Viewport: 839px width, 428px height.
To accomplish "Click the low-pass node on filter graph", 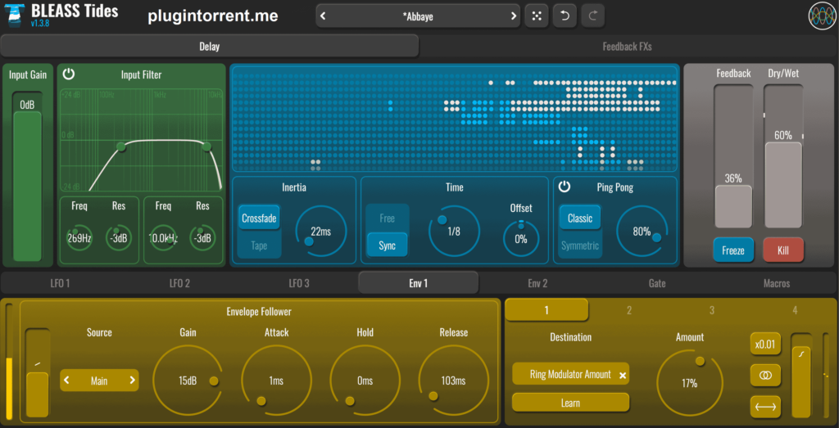I will pos(207,146).
